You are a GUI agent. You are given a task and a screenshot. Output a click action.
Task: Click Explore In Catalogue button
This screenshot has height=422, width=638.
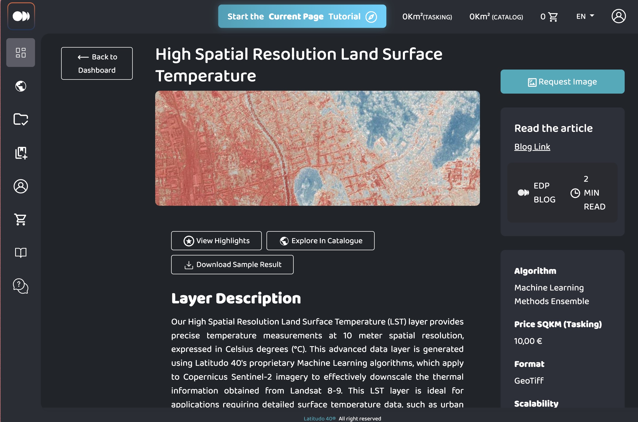(320, 241)
